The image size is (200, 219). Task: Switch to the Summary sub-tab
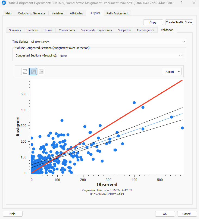click(x=15, y=30)
